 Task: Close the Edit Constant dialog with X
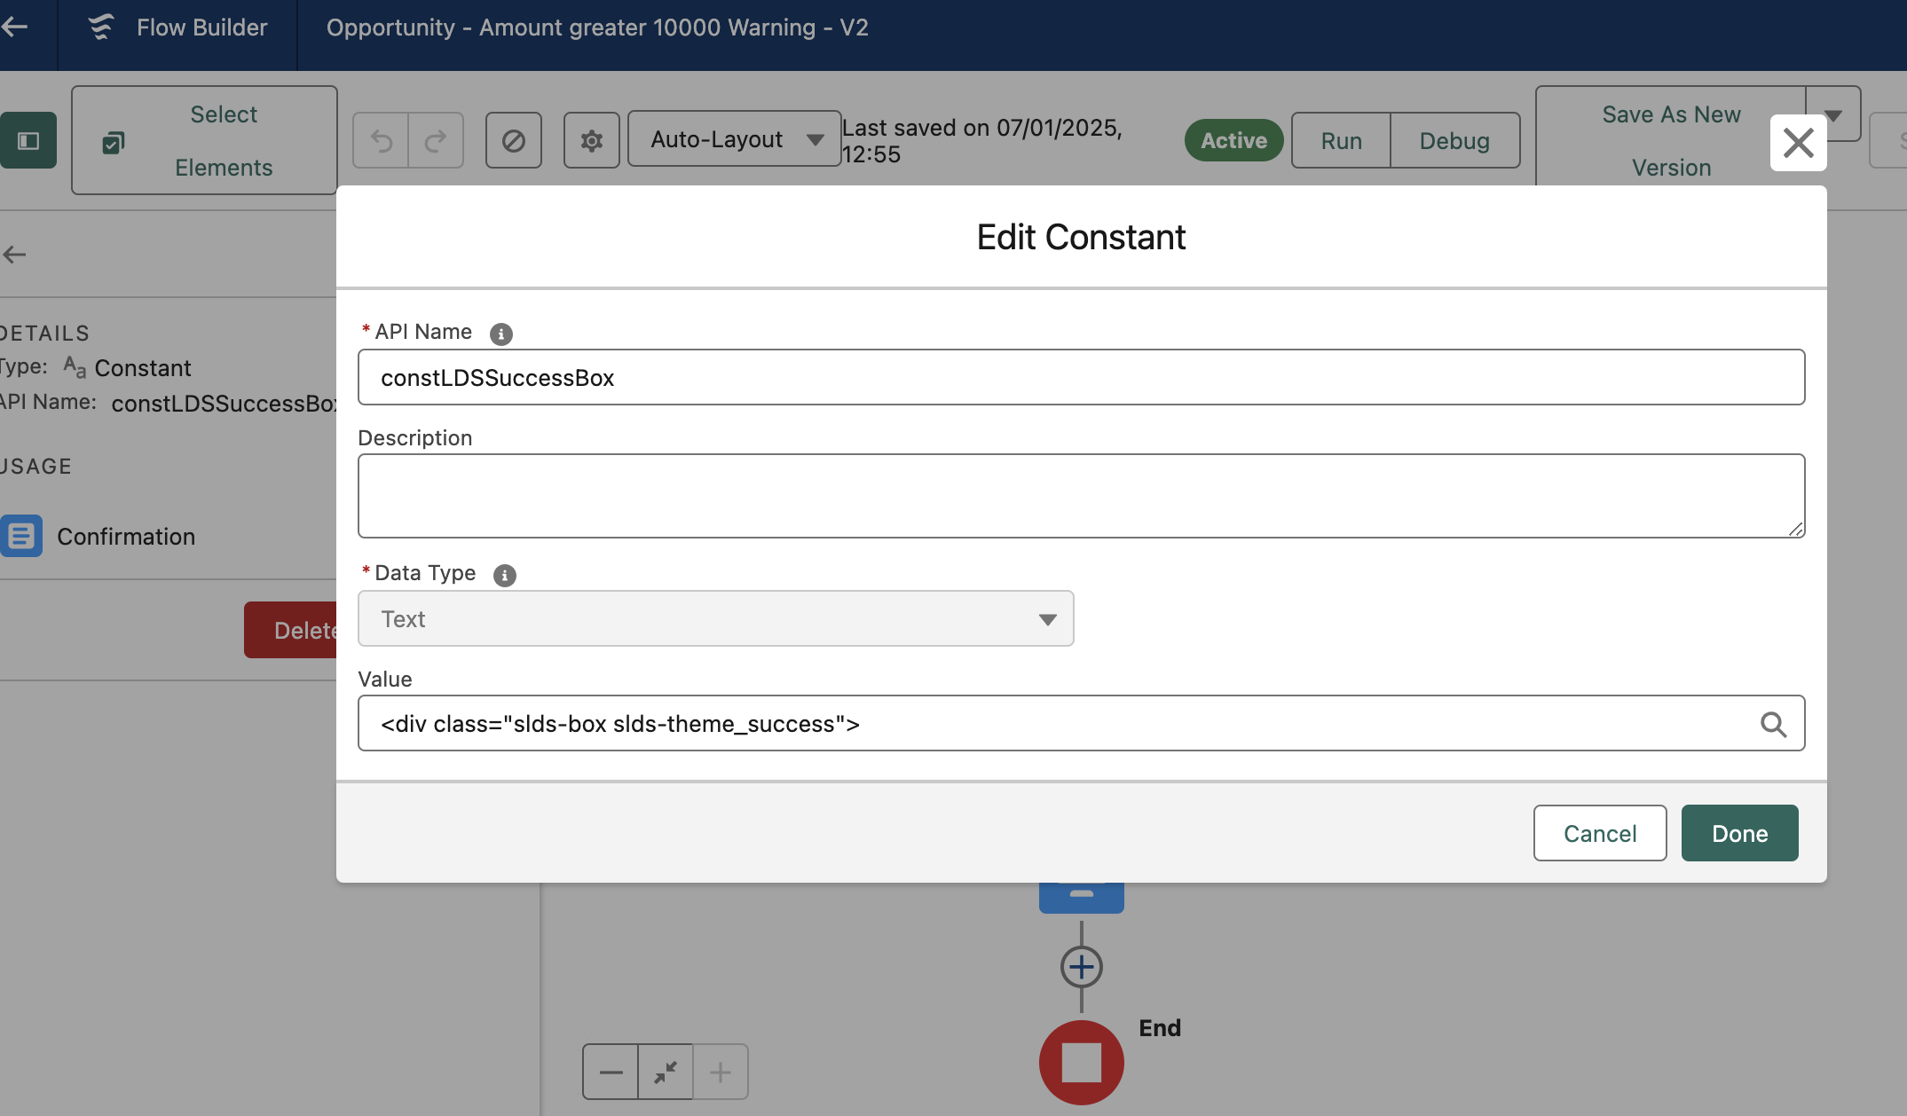1798,142
